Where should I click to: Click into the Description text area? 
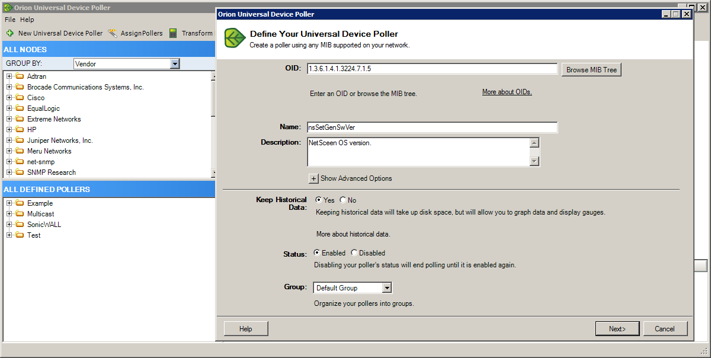418,152
